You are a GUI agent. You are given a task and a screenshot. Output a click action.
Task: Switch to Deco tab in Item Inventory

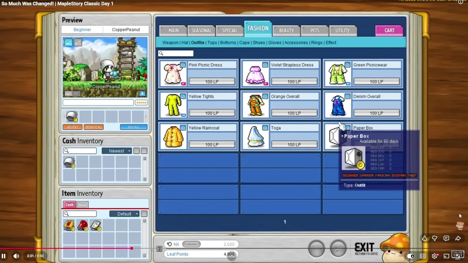click(x=82, y=205)
